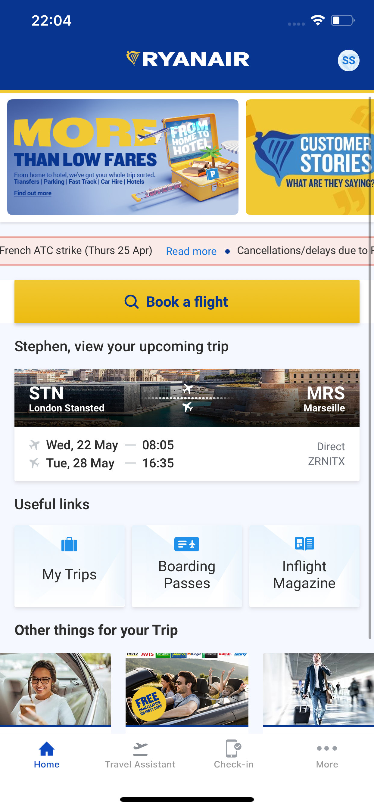Switch to the Check-in tab
374x809 pixels.
tap(233, 754)
